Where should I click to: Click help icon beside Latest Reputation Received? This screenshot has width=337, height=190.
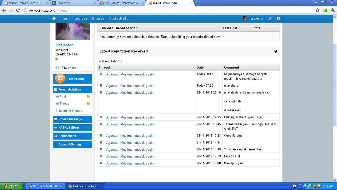tap(276, 51)
